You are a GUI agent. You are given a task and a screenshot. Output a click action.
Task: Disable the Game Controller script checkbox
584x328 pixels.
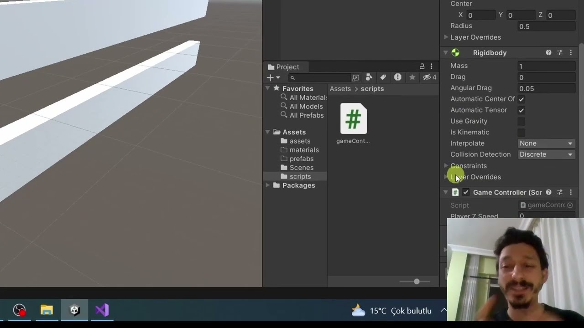point(465,192)
